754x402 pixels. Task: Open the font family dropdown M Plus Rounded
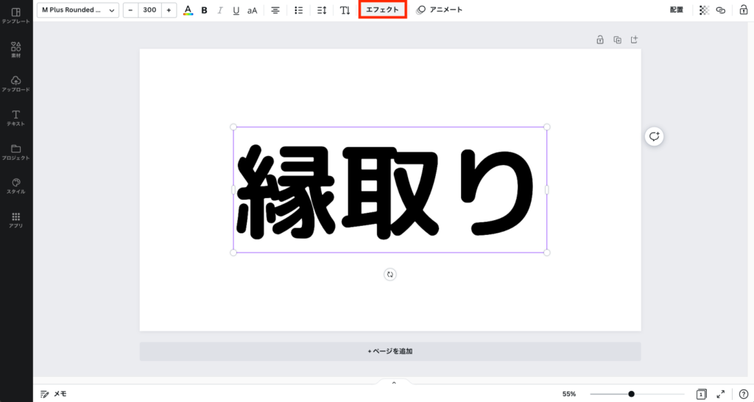[x=78, y=10]
